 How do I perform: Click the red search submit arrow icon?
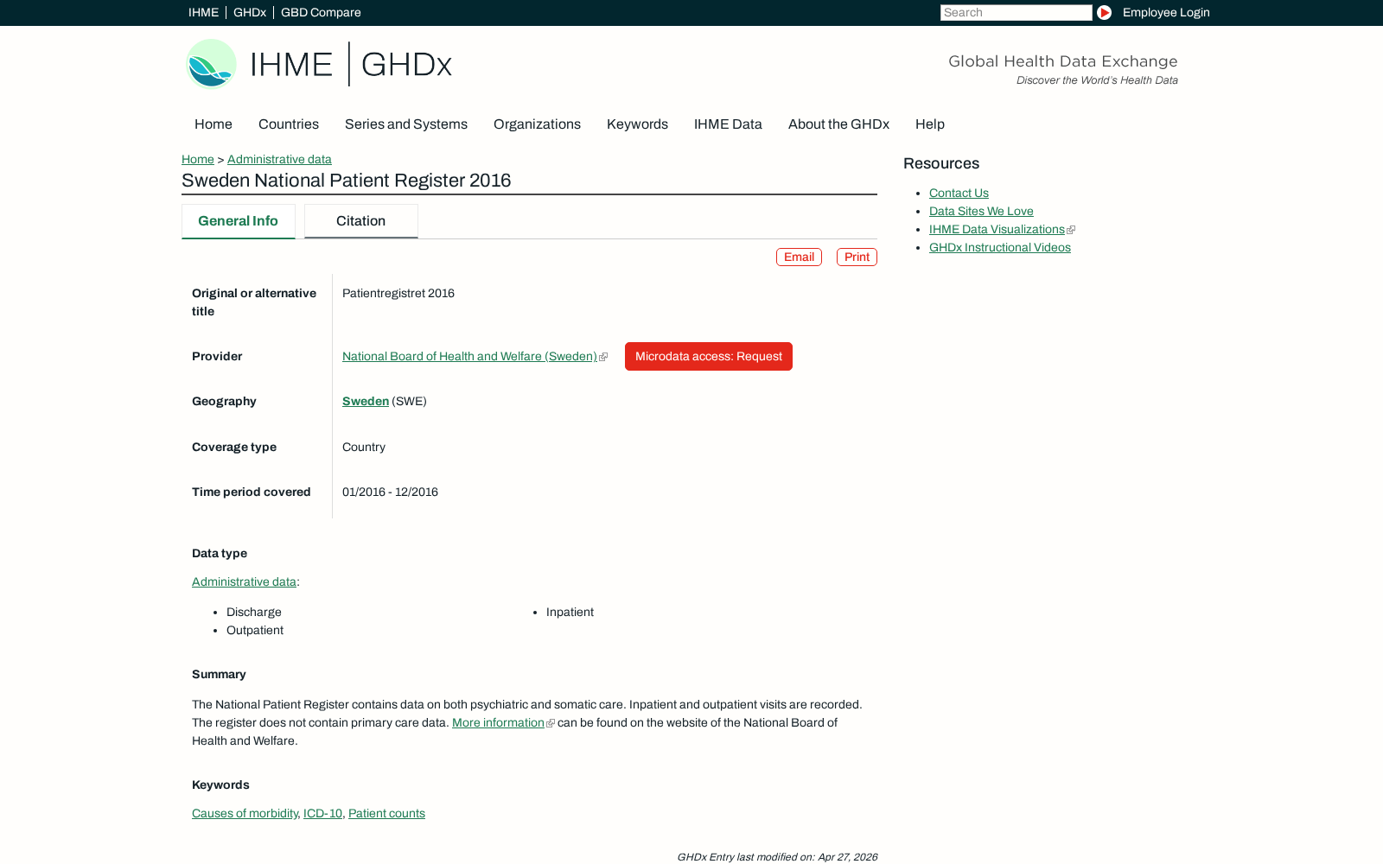click(x=1104, y=12)
